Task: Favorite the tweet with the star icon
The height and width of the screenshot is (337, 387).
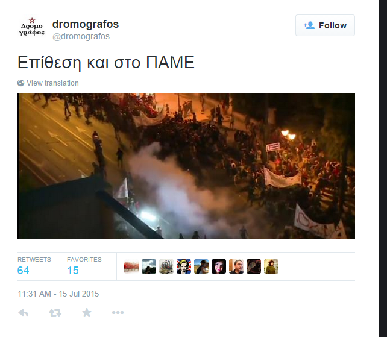Action: pos(87,312)
